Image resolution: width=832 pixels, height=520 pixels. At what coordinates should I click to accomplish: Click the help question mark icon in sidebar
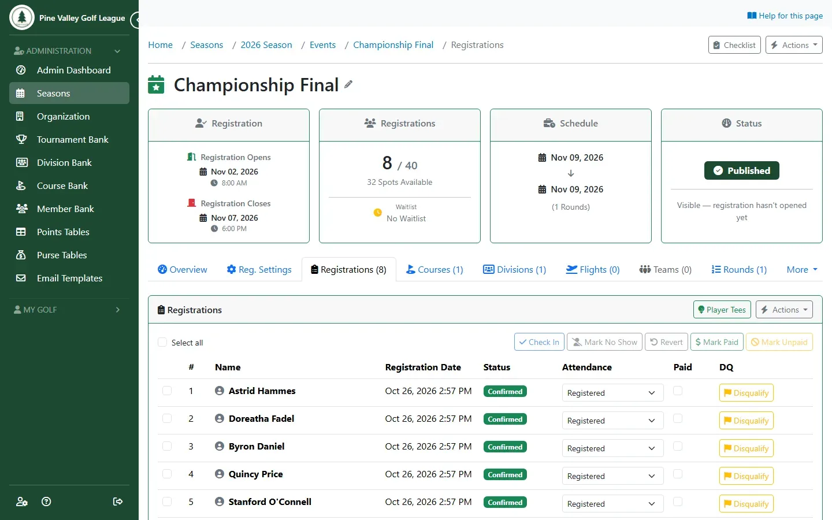point(47,502)
